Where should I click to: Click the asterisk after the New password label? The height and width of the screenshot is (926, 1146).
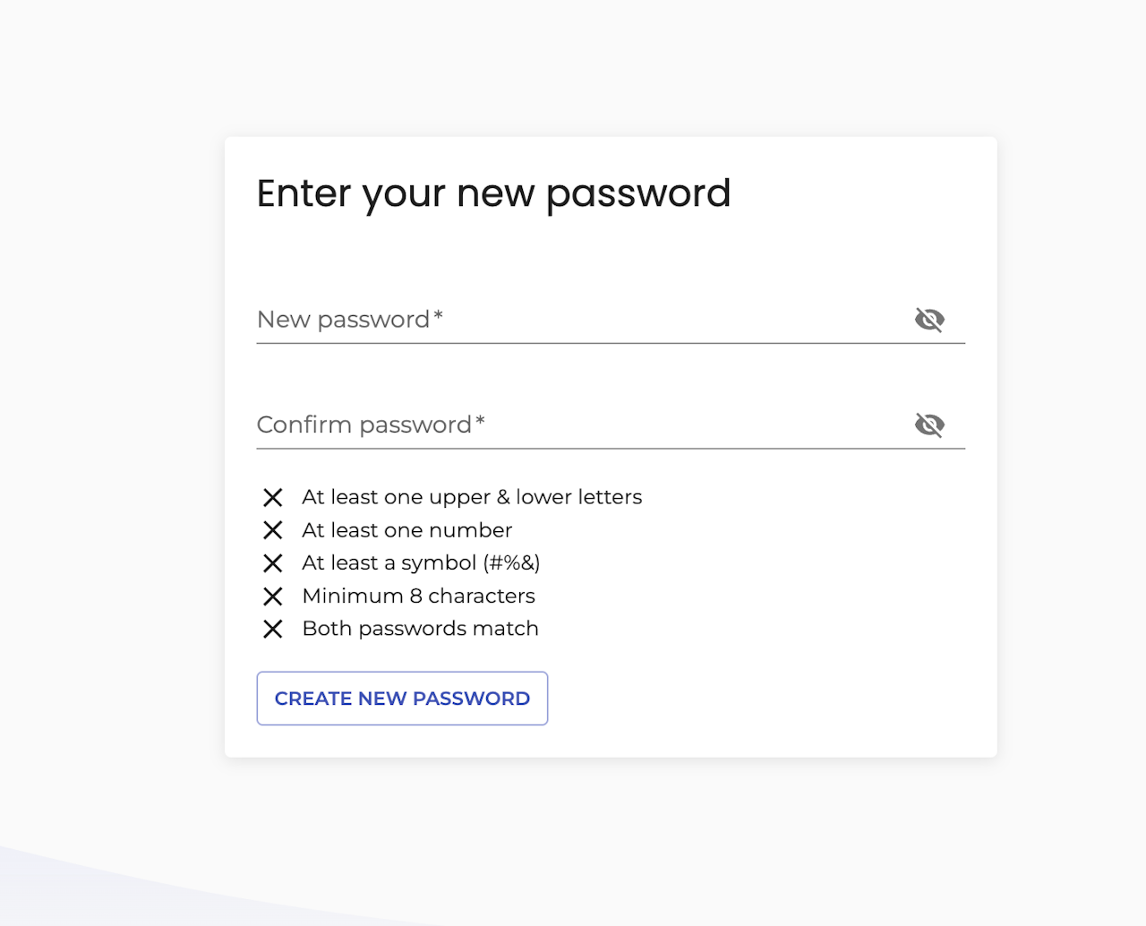click(438, 315)
